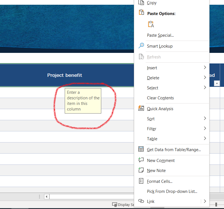Click the Keep Source Formatting paste icon
This screenshot has height=209, width=224.
coord(151,24)
